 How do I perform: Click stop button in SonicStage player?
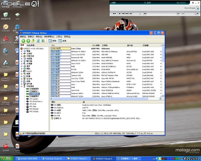(x=120, y=14)
